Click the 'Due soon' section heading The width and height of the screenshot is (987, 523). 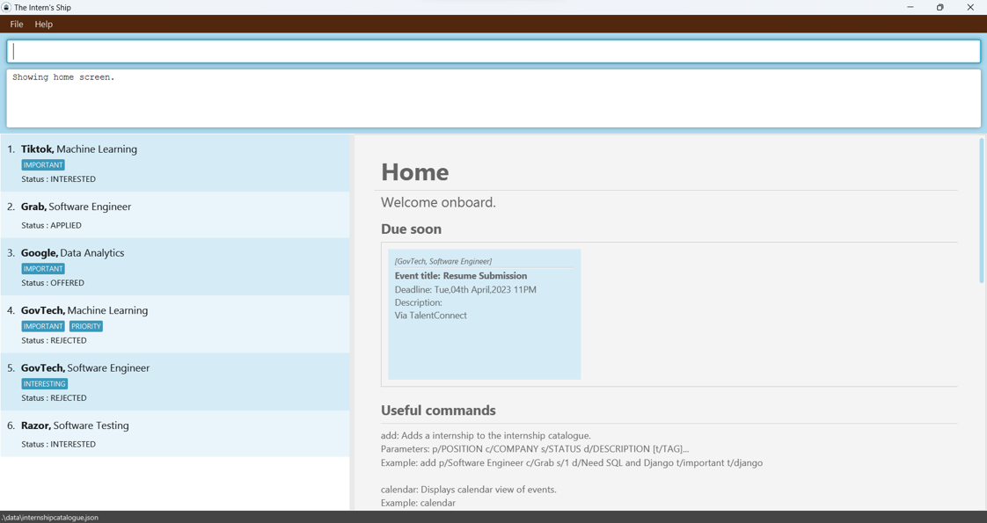click(x=411, y=229)
